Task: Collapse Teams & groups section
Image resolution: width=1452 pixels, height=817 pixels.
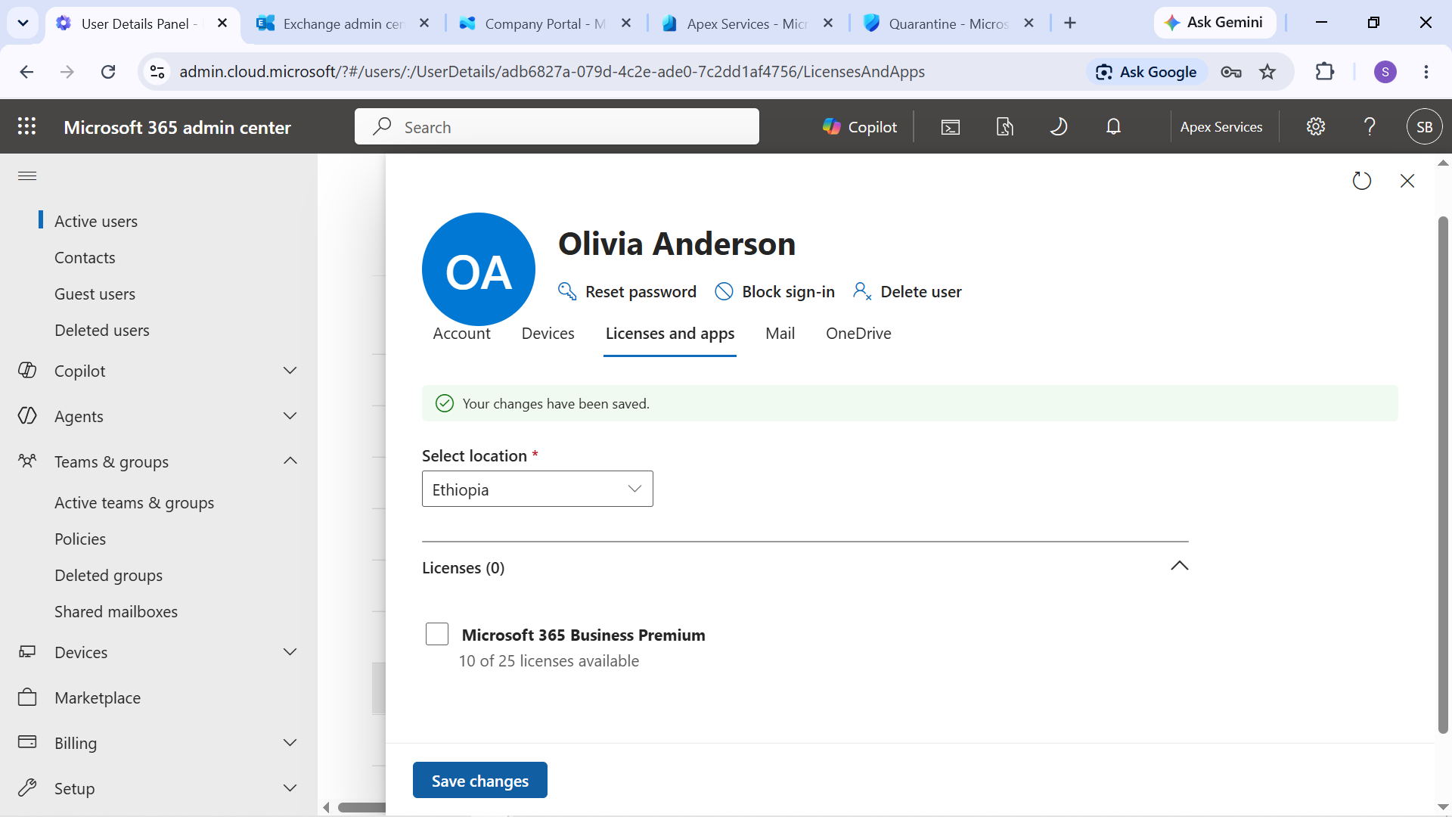Action: (x=290, y=461)
